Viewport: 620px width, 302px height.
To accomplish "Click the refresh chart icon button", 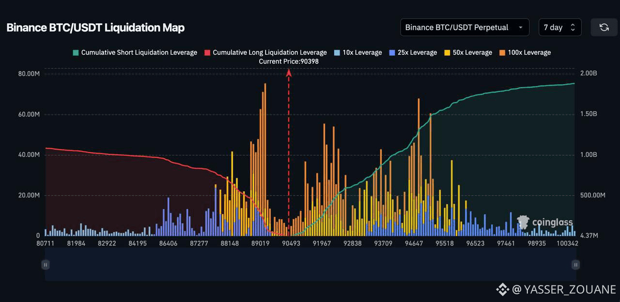I will click(x=604, y=27).
